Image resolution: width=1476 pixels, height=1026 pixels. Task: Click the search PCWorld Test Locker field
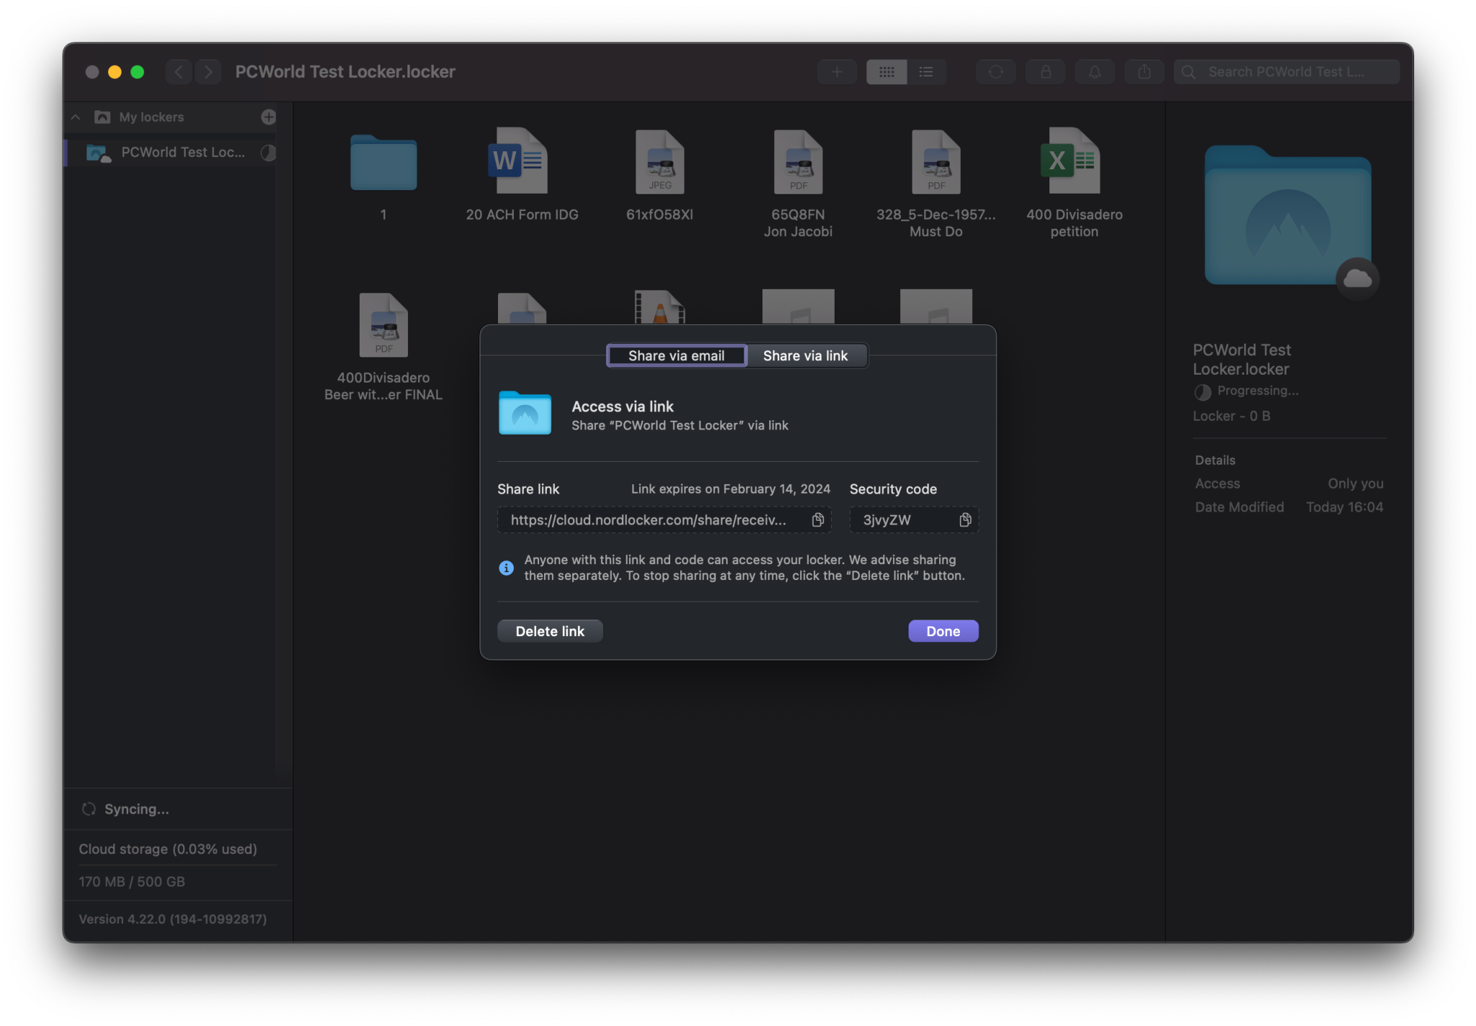(x=1286, y=72)
